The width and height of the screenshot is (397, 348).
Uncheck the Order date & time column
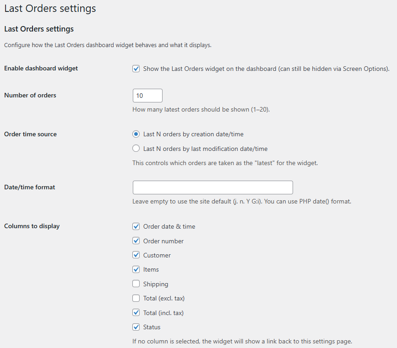click(136, 226)
